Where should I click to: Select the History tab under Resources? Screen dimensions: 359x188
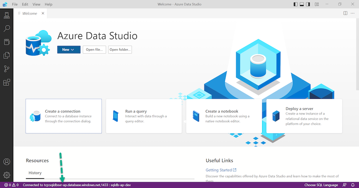35,173
